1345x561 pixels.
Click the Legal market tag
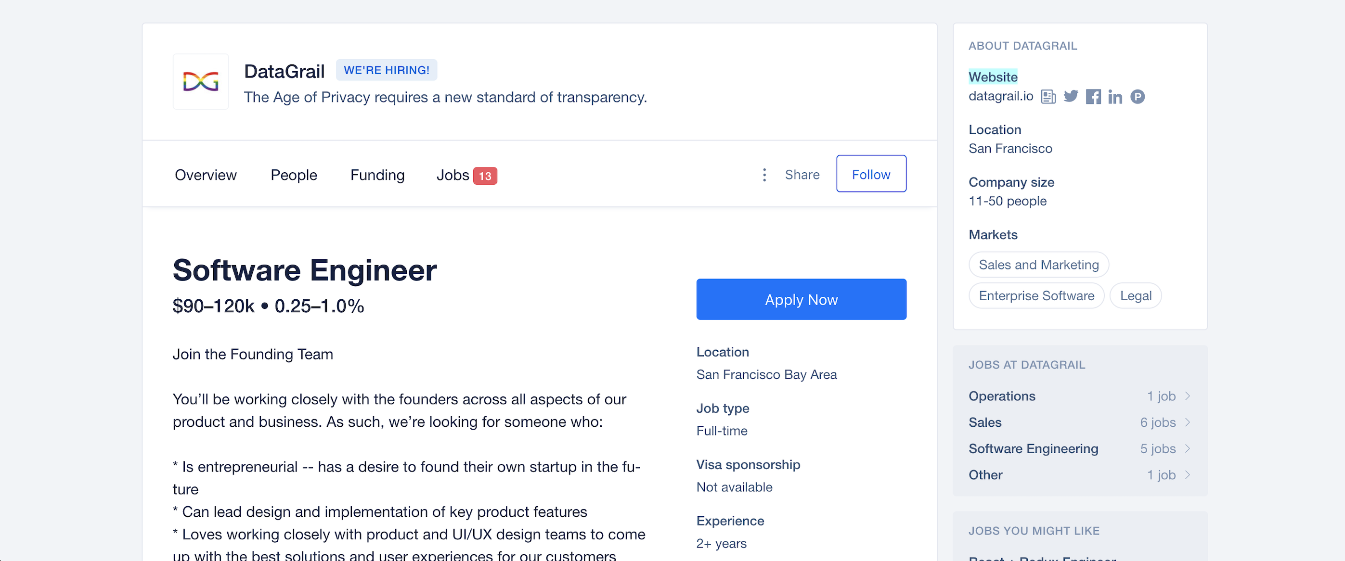pyautogui.click(x=1137, y=295)
